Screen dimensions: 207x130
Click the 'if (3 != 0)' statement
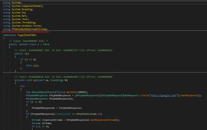click(x=28, y=60)
